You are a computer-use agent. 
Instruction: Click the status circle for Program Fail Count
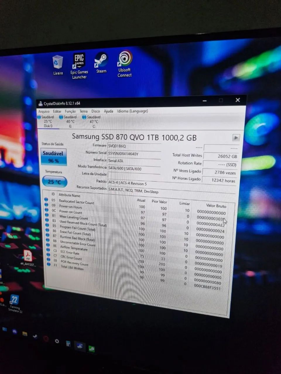(x=47, y=225)
